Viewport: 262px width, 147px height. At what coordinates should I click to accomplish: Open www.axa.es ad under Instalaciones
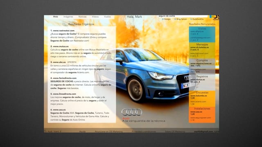tap(196, 112)
